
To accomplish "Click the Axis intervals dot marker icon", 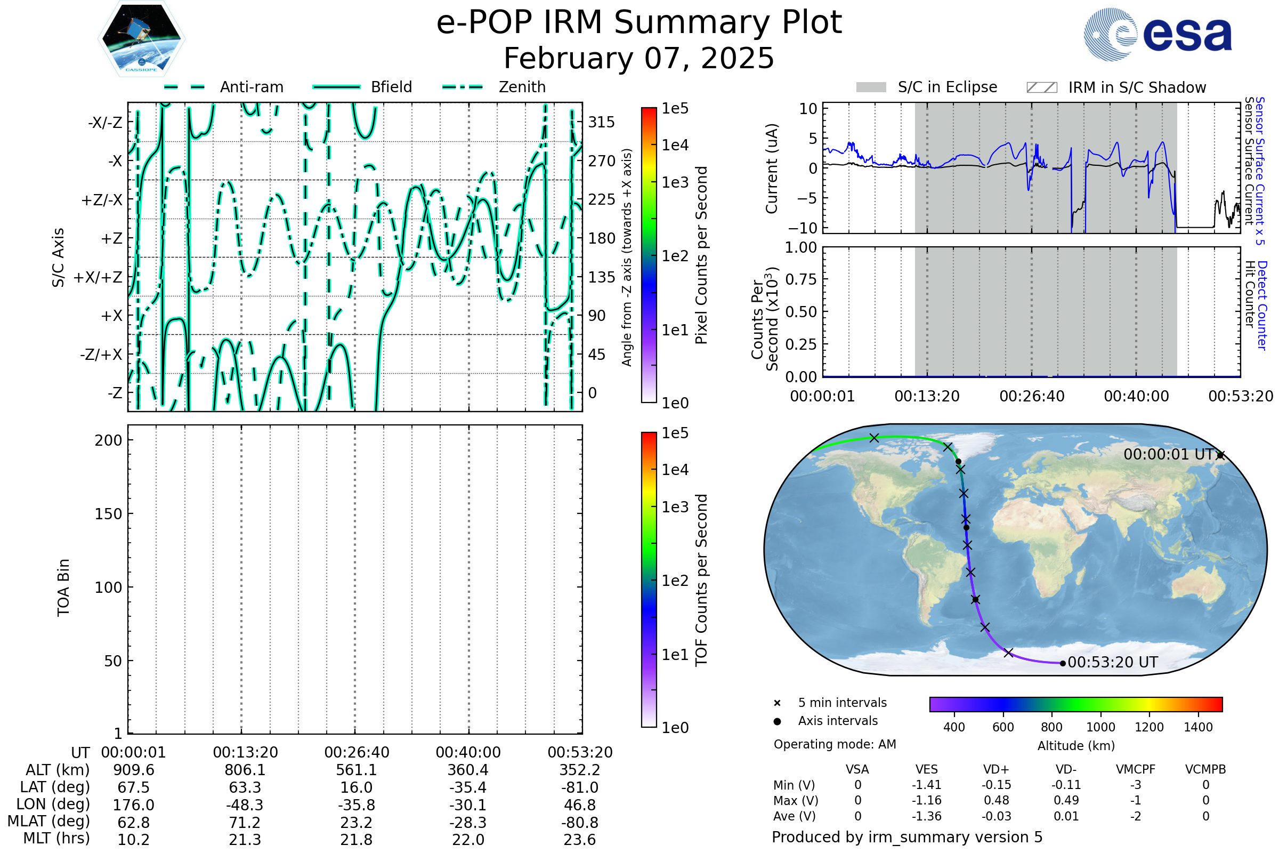I will click(x=777, y=721).
